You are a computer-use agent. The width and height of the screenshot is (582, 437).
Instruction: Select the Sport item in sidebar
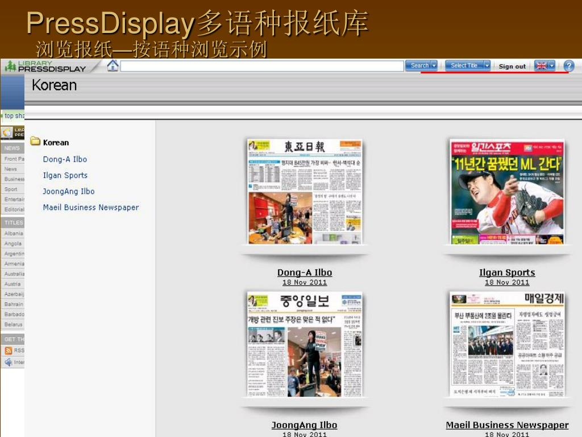(x=11, y=189)
